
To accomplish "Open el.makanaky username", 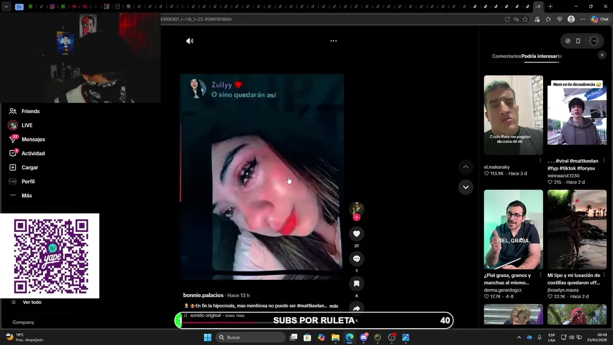I will coord(497,167).
